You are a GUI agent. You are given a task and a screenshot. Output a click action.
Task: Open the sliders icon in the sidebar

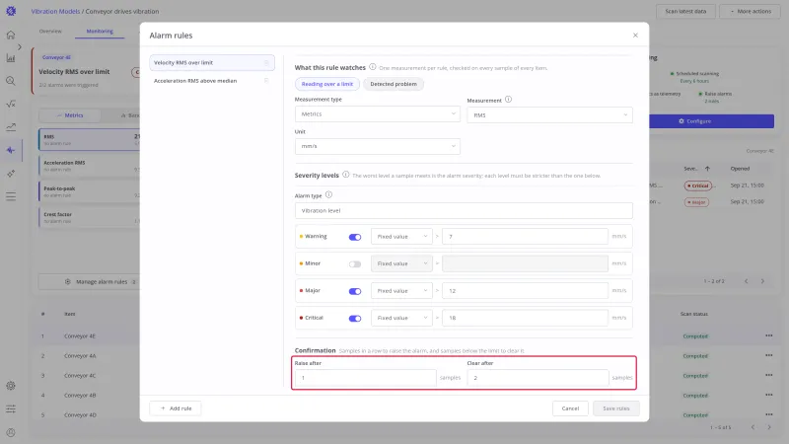pos(11,408)
